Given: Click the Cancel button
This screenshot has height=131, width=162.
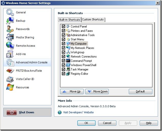Looking at the screenshot, I should click(107, 123).
